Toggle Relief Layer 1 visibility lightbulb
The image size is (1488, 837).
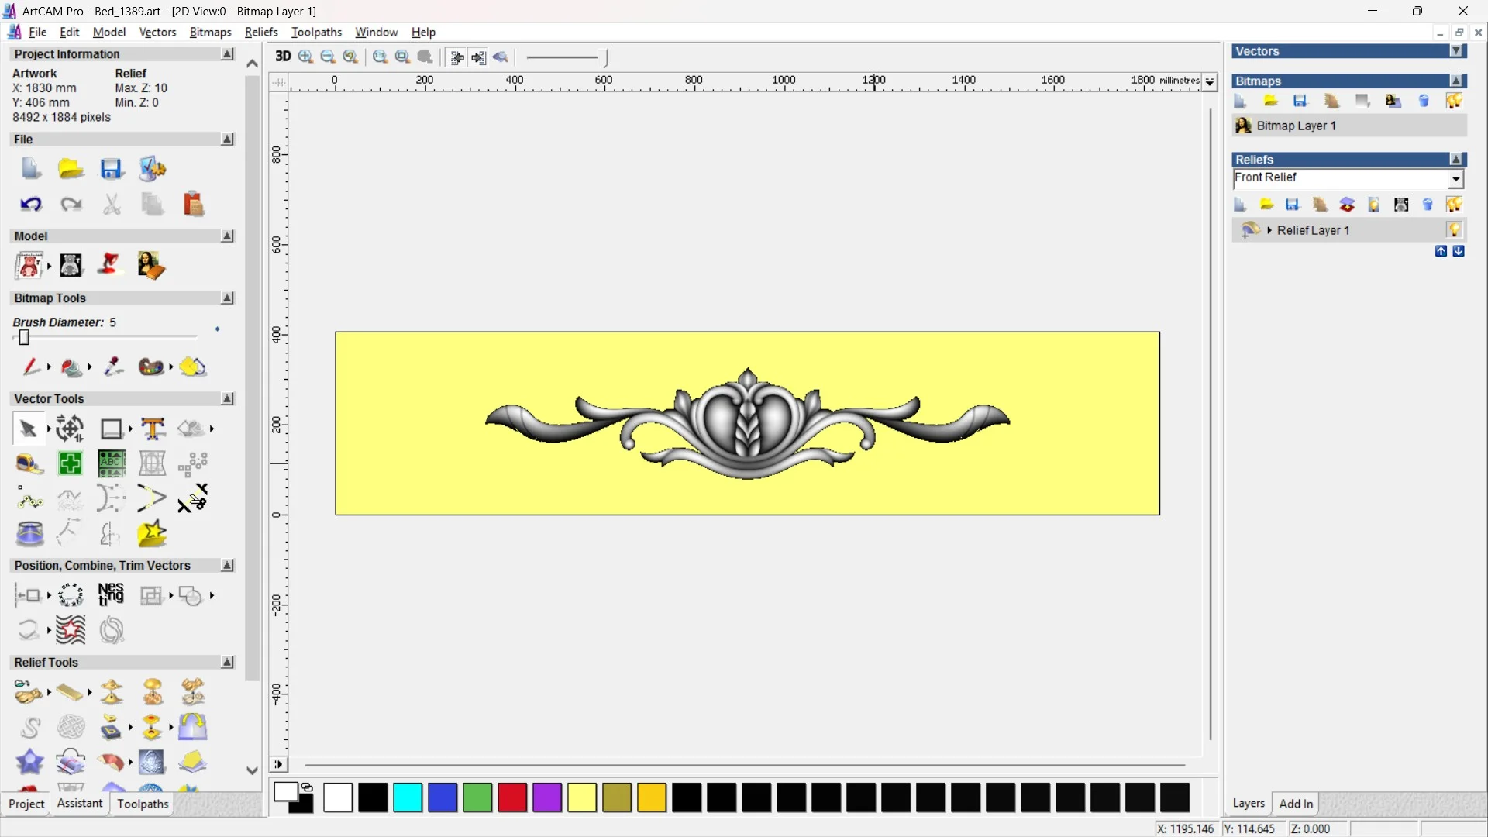click(1454, 230)
